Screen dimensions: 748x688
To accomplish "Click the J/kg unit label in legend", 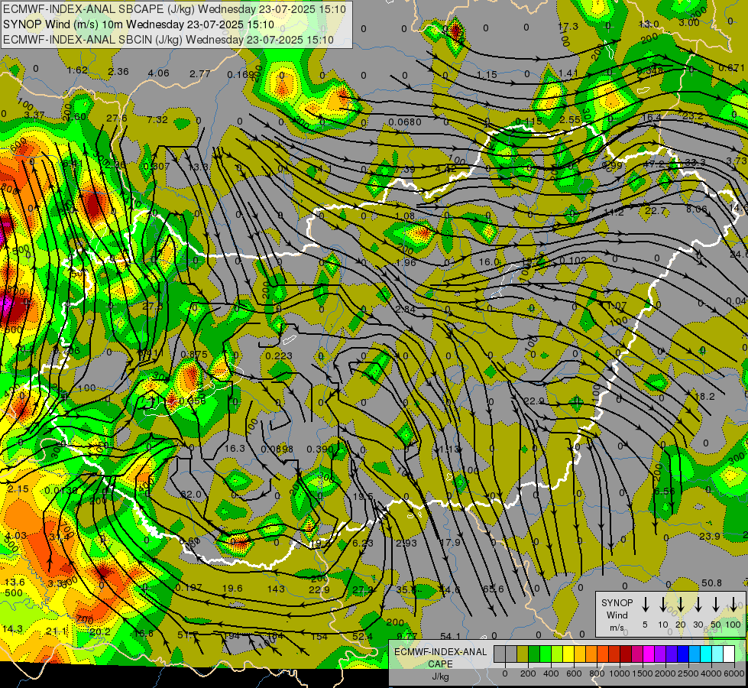I will click(x=440, y=677).
